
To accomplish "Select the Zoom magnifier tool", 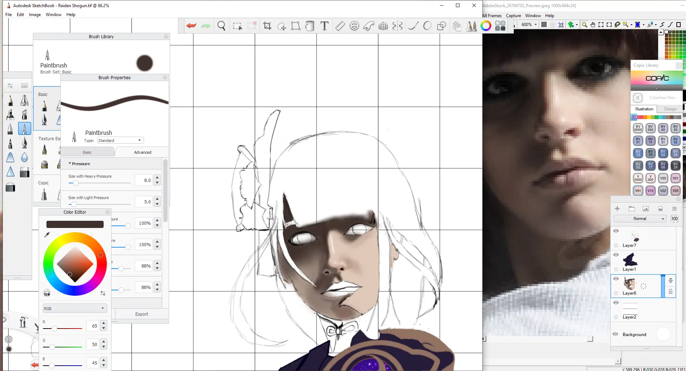I will [x=222, y=26].
